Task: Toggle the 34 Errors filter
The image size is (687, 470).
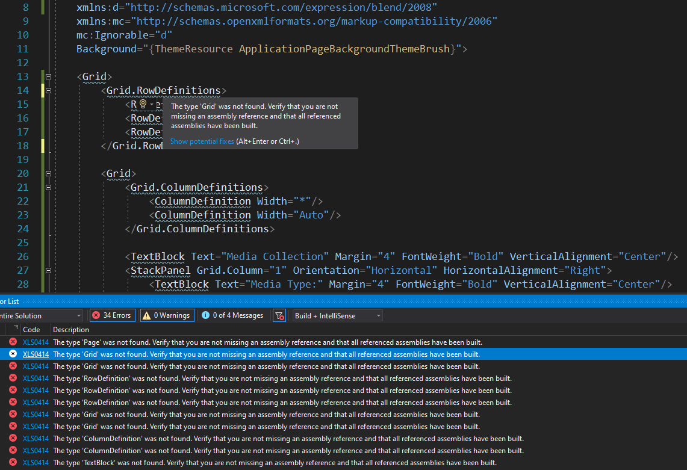Action: 112,315
